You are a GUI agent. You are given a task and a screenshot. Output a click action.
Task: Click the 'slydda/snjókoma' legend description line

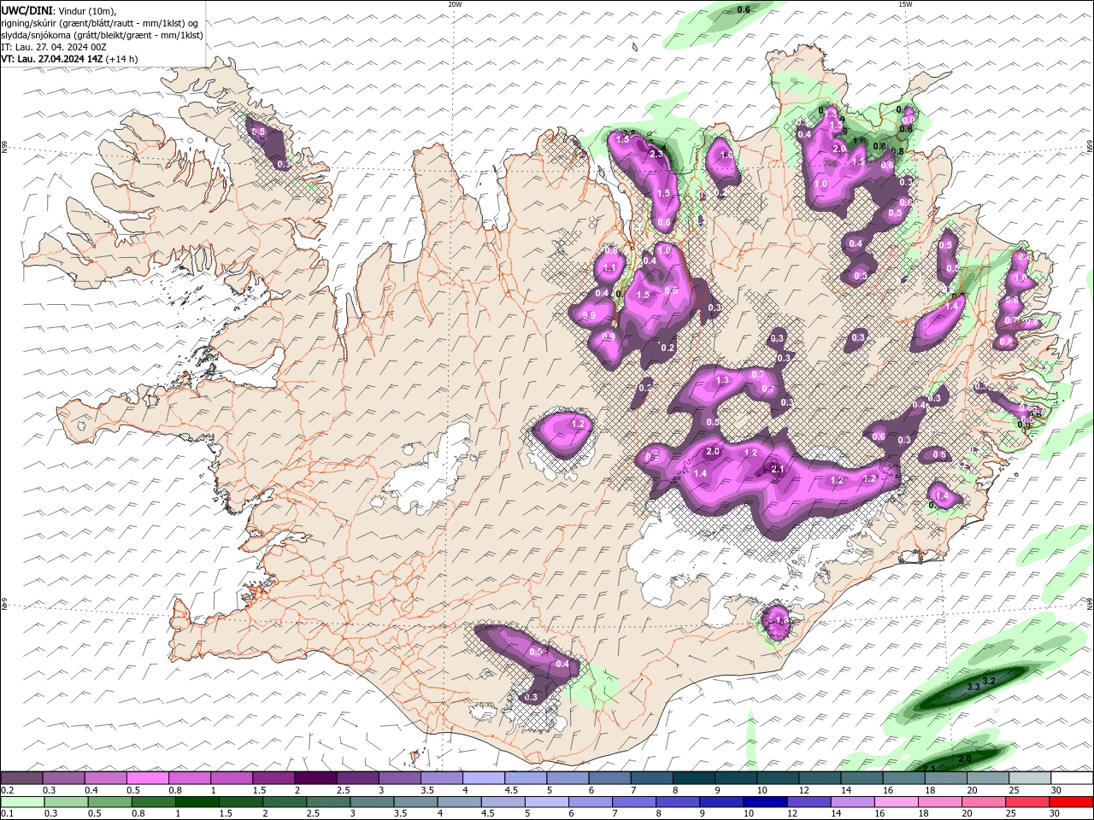point(102,35)
